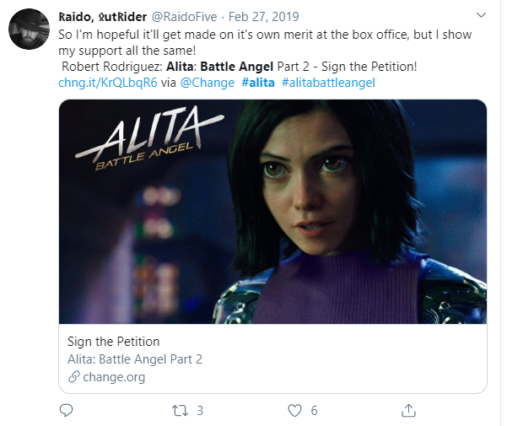Click the retweet count of 3
Viewport: 507px width, 426px height.
pos(200,411)
